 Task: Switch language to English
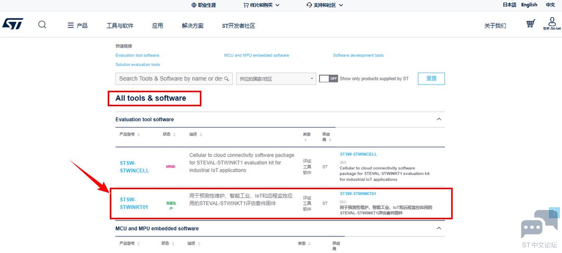529,5
